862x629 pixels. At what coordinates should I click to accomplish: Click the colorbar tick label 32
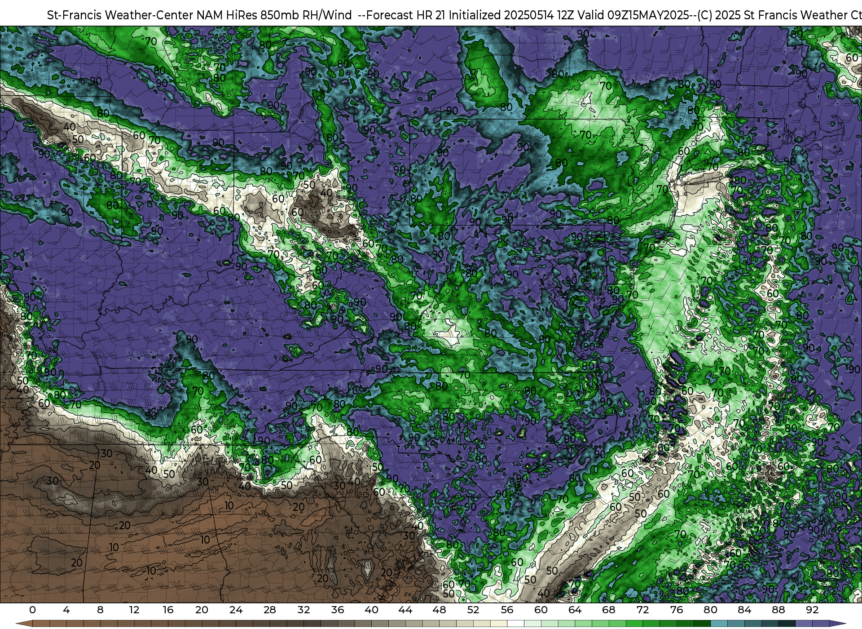coord(303,610)
